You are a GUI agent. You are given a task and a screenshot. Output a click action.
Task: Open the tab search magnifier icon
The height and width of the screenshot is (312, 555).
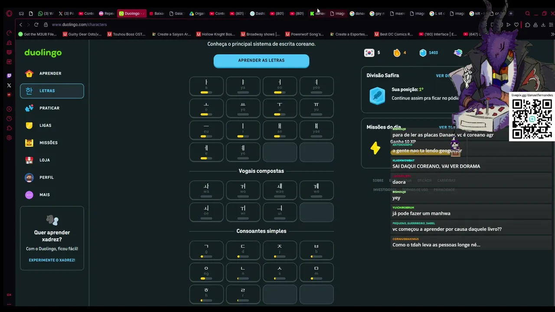(528, 13)
